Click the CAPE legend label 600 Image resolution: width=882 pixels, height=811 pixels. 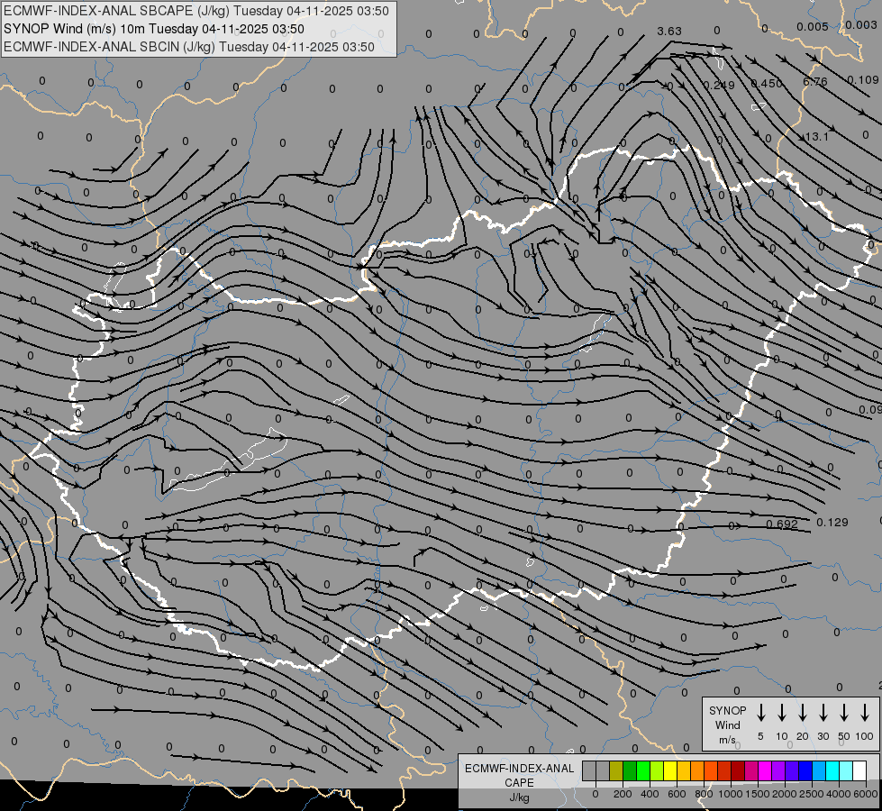pyautogui.click(x=677, y=794)
